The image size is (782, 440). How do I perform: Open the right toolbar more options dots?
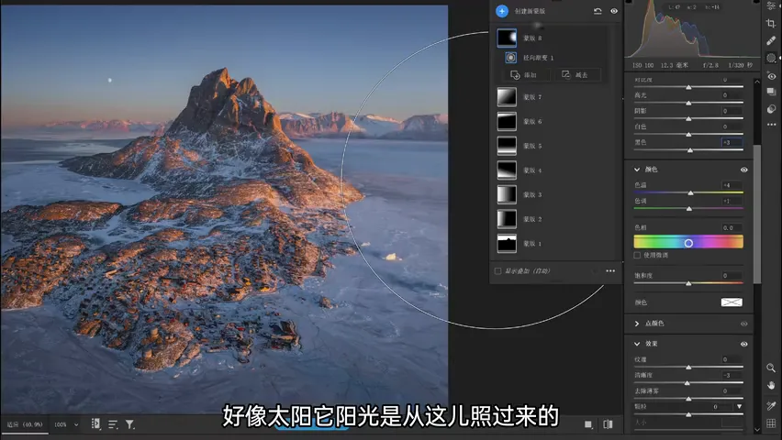pyautogui.click(x=771, y=125)
